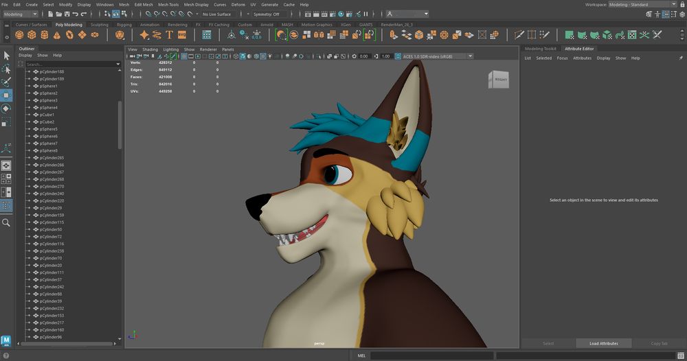Select the arrow Select tool
Screen dimensions: 687x361
coord(6,56)
